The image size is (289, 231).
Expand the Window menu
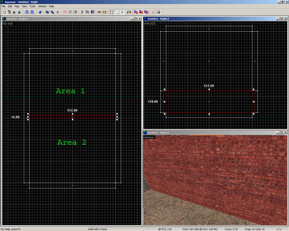point(42,7)
